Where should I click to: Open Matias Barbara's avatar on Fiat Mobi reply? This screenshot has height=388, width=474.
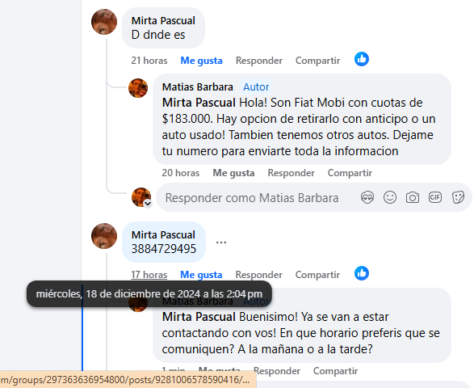[x=138, y=88]
